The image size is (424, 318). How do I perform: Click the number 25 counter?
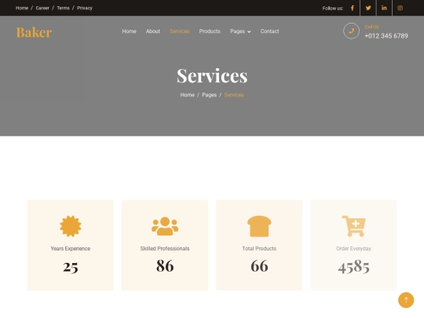pyautogui.click(x=71, y=267)
